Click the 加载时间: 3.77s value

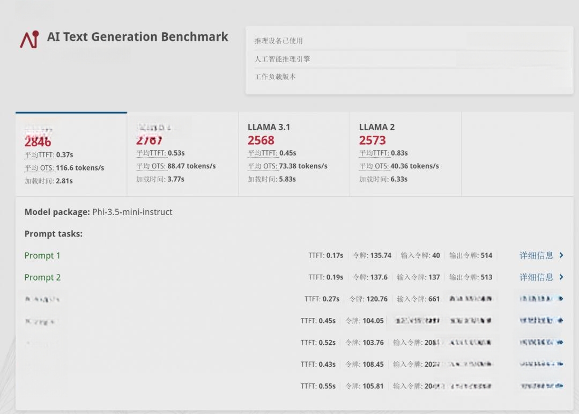click(x=160, y=179)
